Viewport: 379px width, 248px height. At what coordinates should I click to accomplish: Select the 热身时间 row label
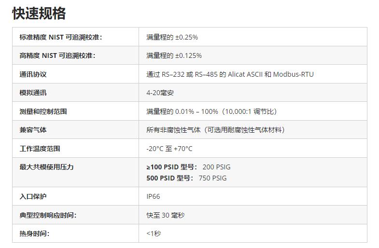(x=34, y=234)
